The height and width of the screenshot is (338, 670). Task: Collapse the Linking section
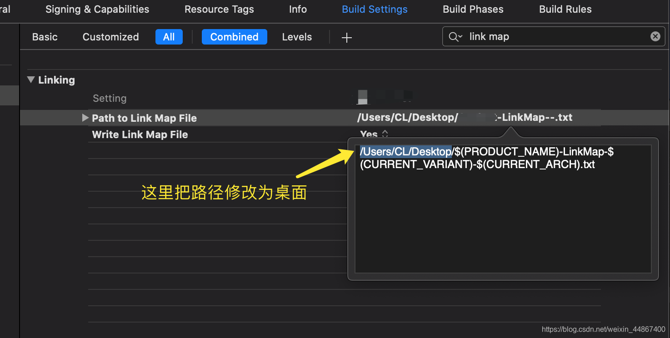point(31,80)
